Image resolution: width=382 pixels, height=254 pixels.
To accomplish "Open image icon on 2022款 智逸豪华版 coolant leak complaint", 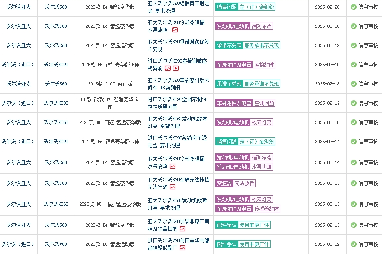I will point(175,30).
